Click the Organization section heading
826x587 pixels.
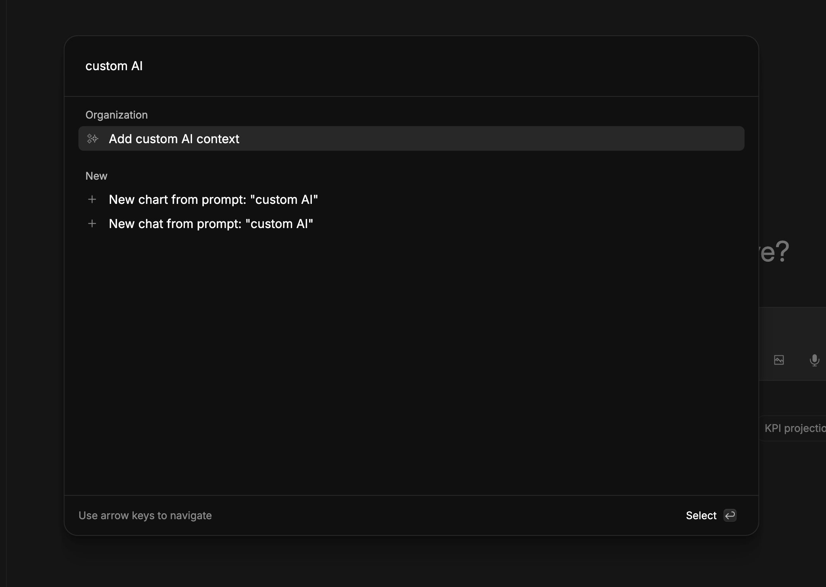[117, 115]
